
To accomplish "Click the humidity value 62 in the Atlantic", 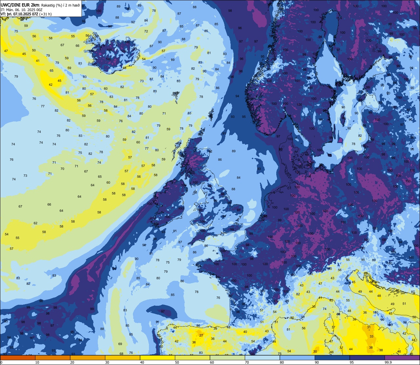I will point(35,223).
